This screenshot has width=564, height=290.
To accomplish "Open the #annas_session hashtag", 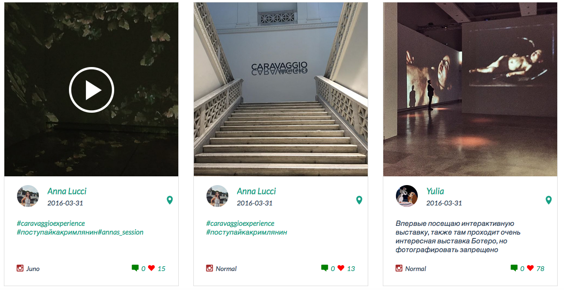I will pos(121,232).
